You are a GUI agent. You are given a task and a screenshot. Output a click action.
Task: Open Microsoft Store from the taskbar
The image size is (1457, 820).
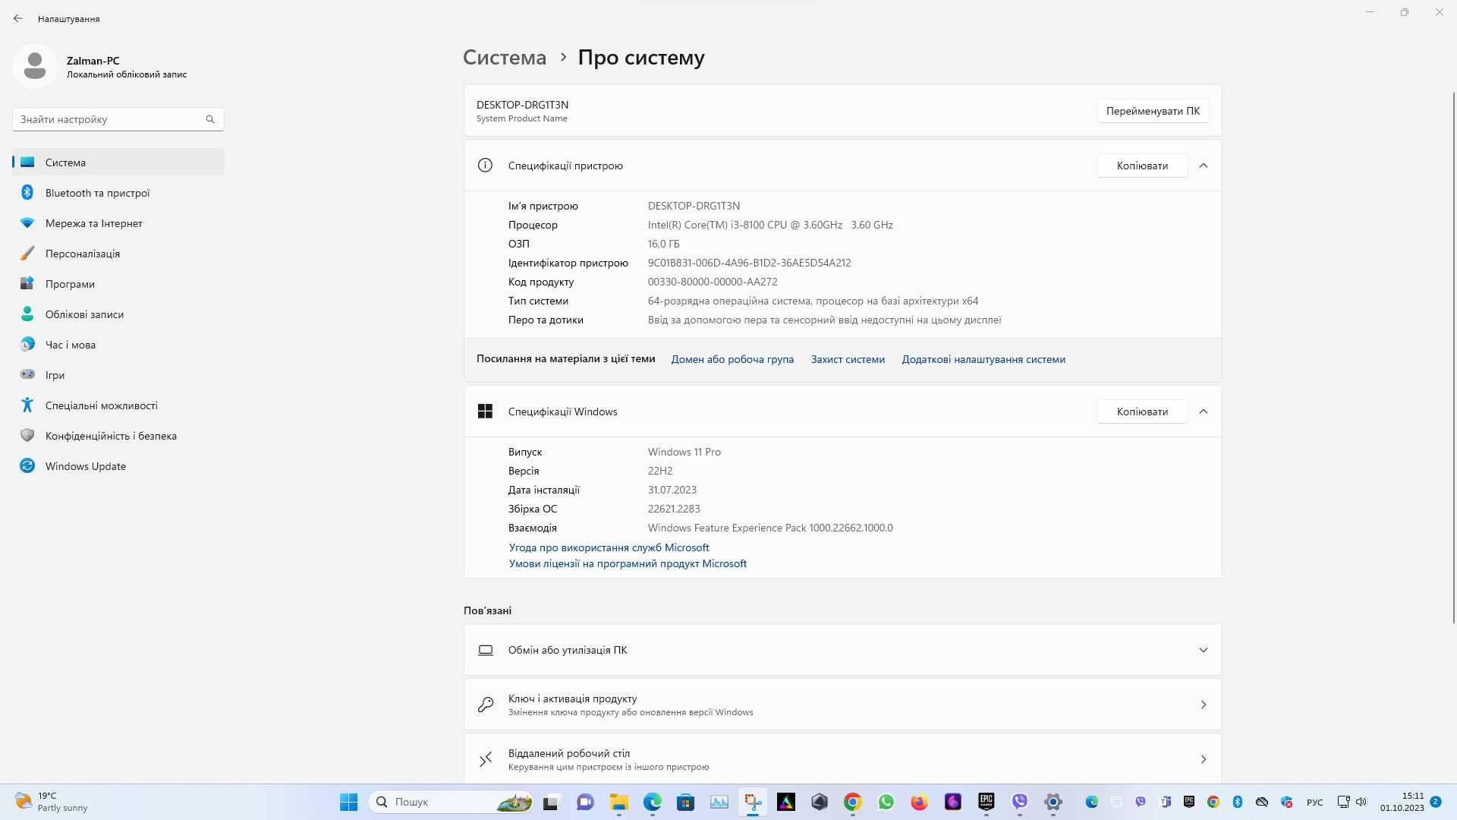686,802
